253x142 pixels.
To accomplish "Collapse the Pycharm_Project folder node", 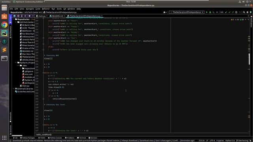I will [16, 63].
